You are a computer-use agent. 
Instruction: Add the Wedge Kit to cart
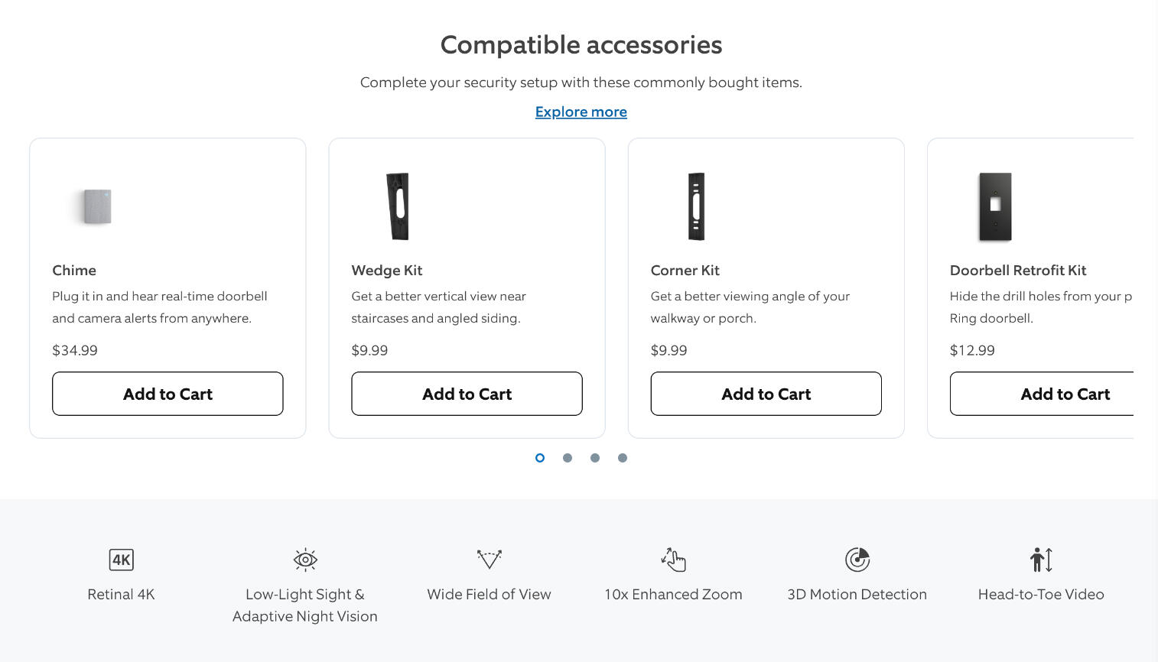coord(467,394)
